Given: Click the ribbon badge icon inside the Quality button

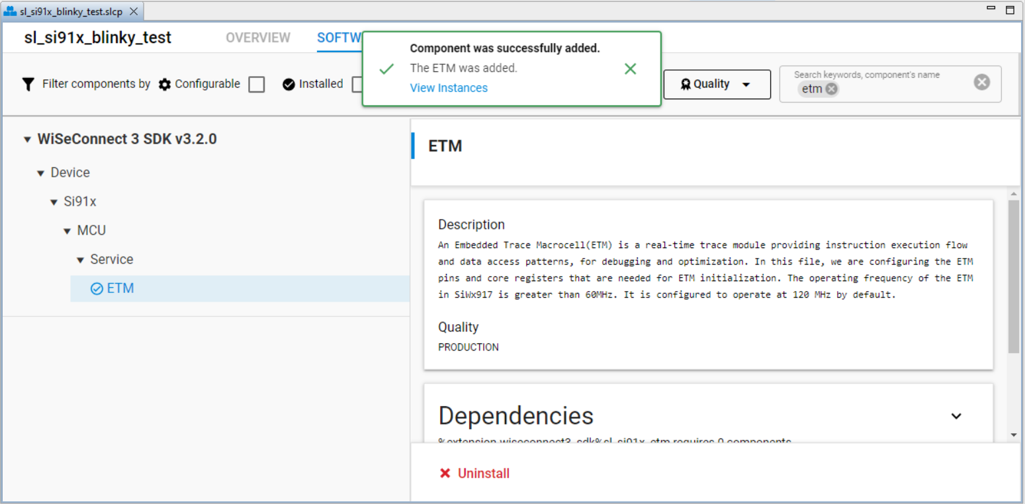Looking at the screenshot, I should tap(686, 84).
